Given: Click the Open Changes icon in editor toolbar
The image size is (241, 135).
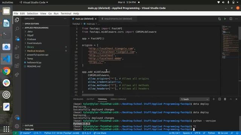Looking at the screenshot, I should 219,19.
